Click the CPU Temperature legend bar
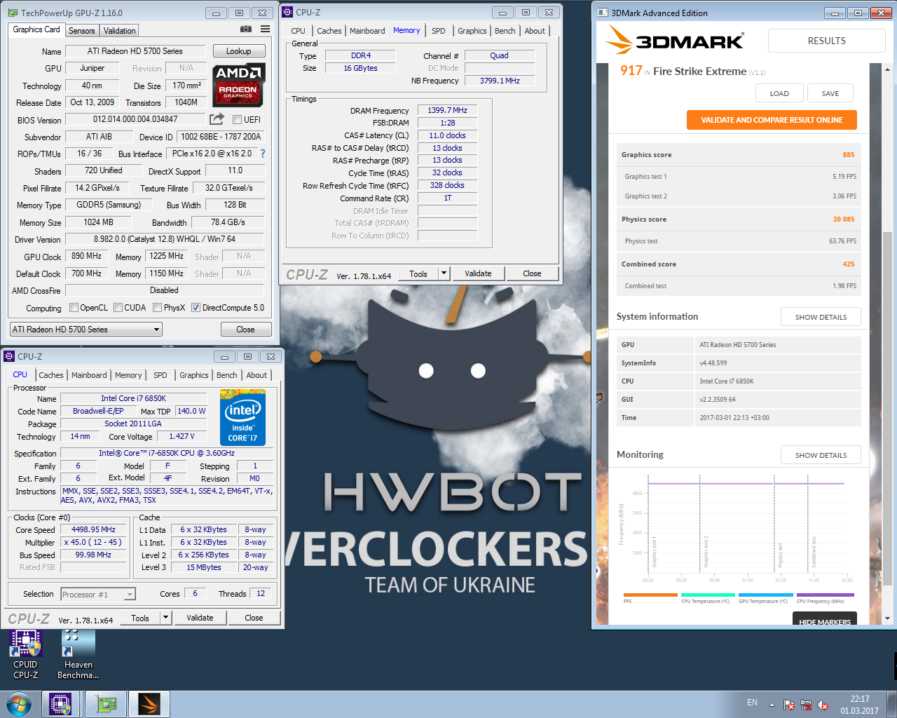 coord(707,595)
